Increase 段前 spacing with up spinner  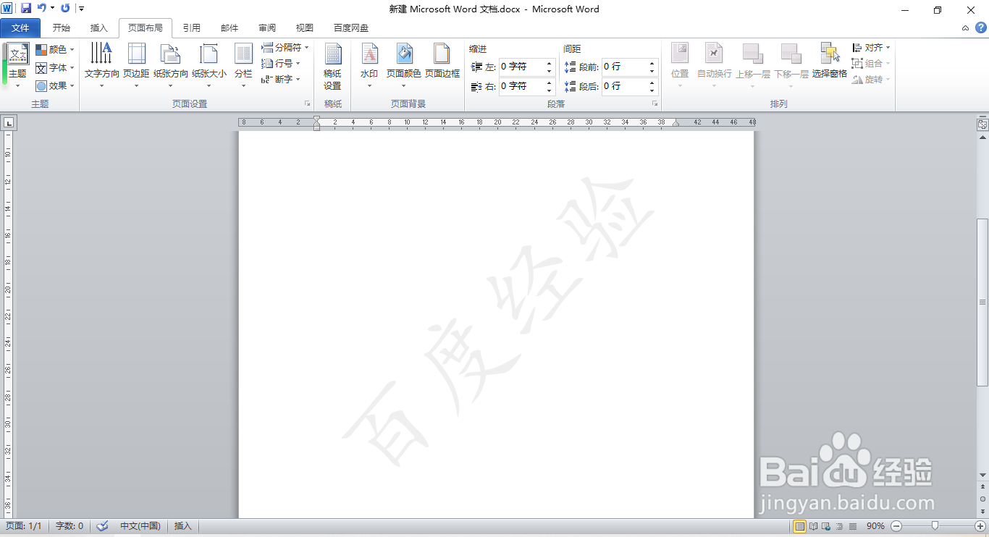(x=652, y=63)
